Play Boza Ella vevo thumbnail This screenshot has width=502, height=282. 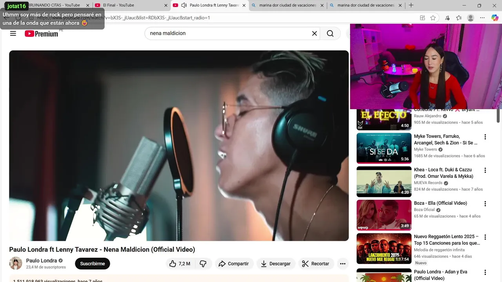[x=384, y=215]
